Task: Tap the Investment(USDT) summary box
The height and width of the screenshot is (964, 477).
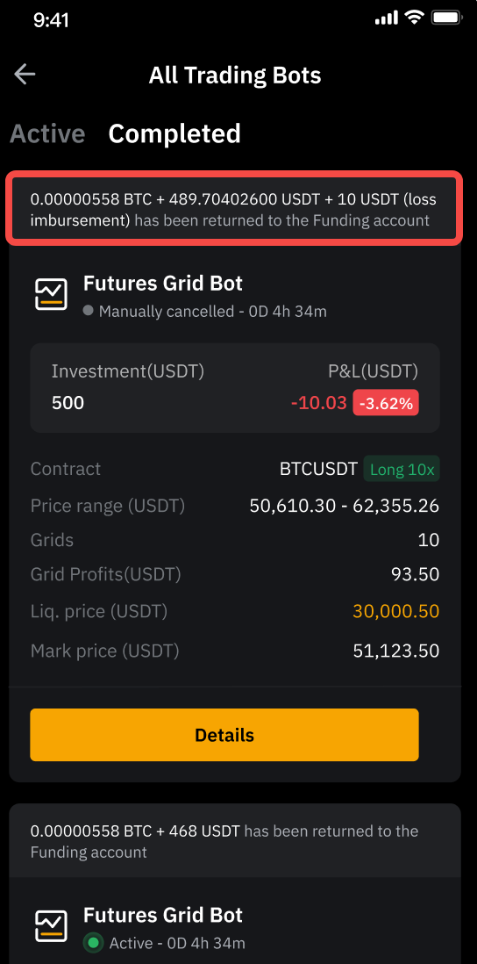Action: click(x=234, y=388)
